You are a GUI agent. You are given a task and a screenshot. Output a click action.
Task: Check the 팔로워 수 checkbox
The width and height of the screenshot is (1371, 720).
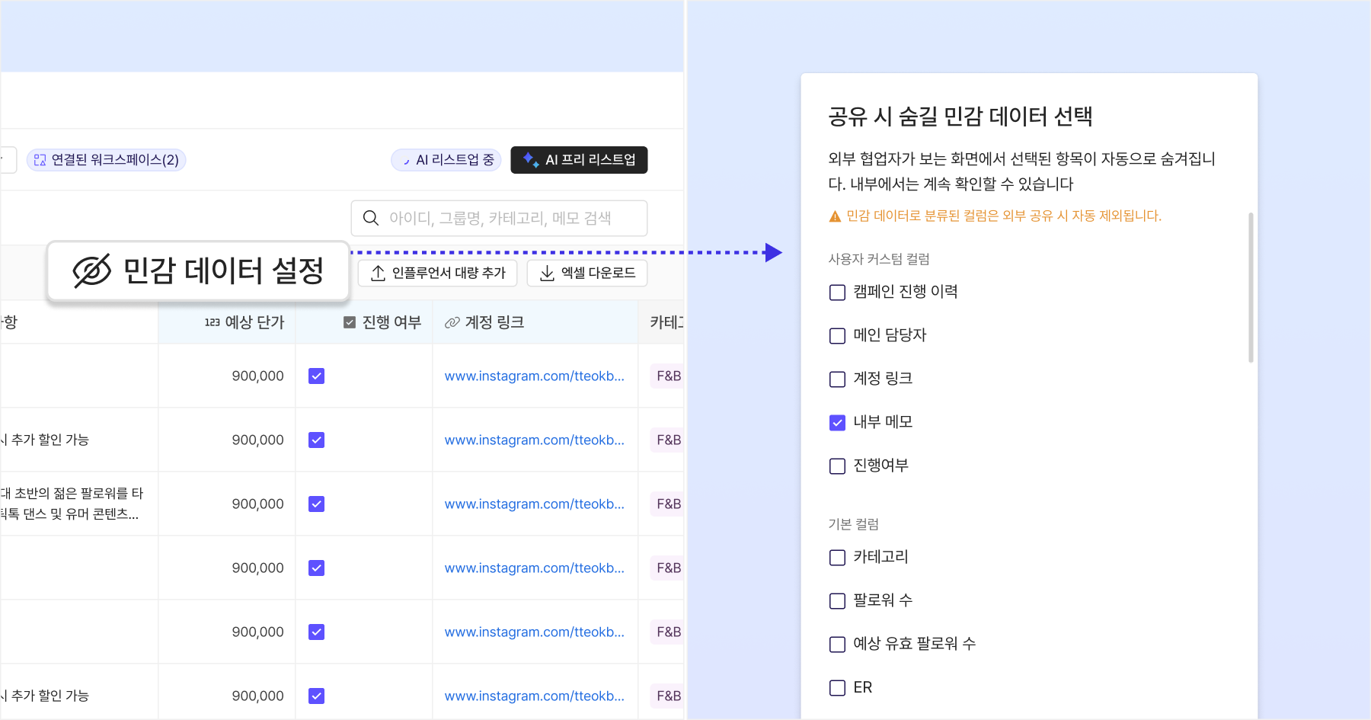point(837,601)
